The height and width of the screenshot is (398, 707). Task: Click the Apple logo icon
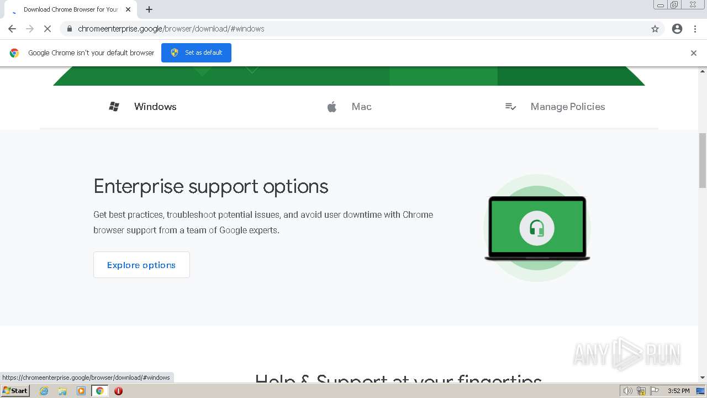click(x=332, y=107)
